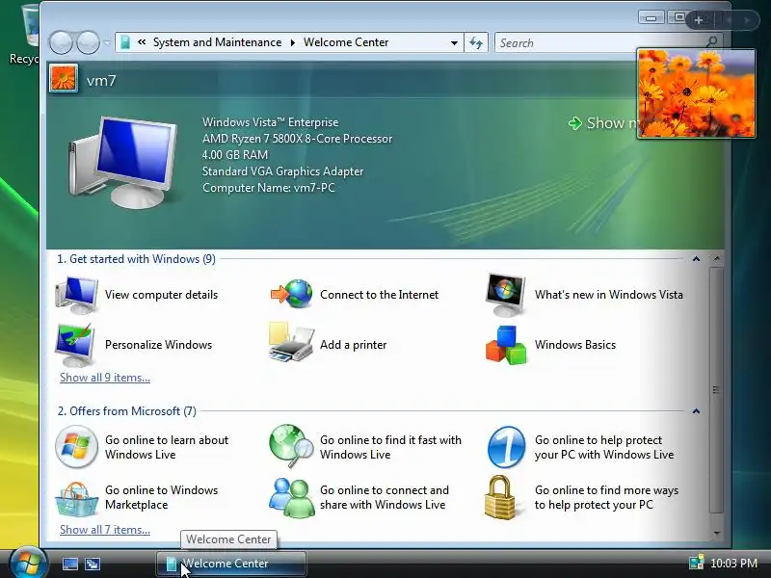Click the Computer Name: vm7-PC text
771x578 pixels.
point(269,188)
